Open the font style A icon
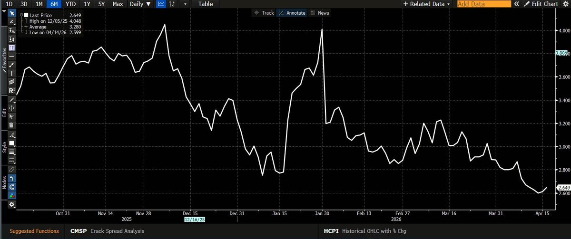The image size is (571, 239). [x=12, y=135]
